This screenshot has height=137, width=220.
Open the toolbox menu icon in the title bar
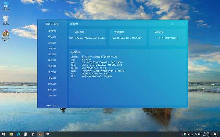[172, 24]
